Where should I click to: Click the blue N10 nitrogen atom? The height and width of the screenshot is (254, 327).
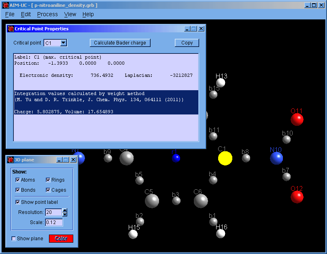point(276,158)
